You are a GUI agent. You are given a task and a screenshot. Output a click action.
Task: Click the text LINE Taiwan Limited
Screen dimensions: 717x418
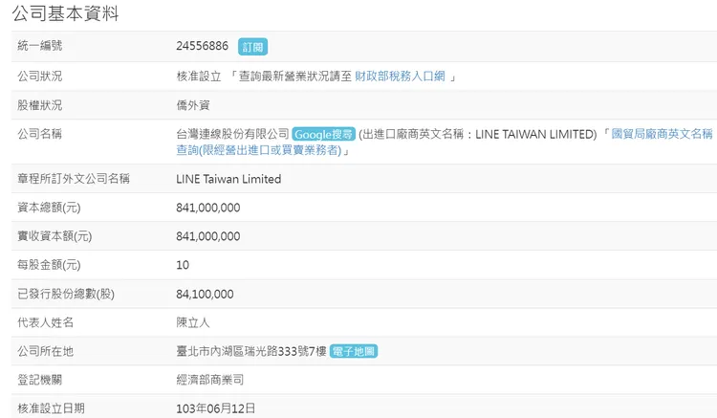228,179
